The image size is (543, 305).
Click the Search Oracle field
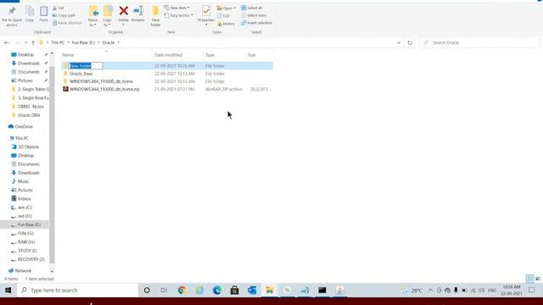pos(479,42)
